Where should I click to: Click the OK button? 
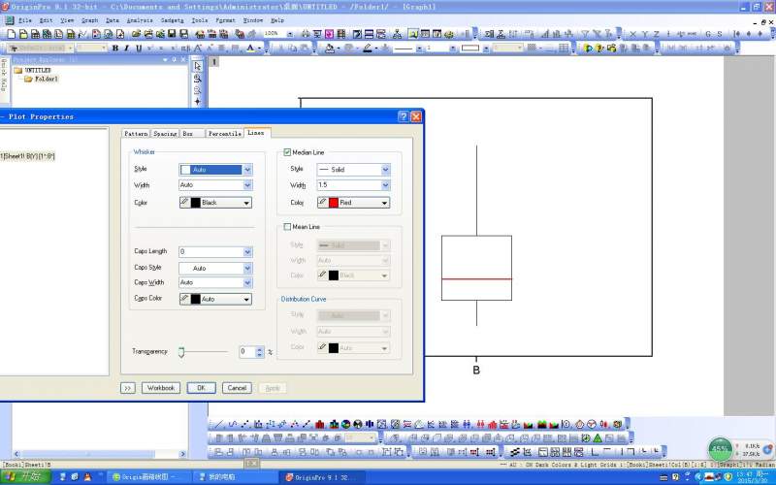[201, 388]
